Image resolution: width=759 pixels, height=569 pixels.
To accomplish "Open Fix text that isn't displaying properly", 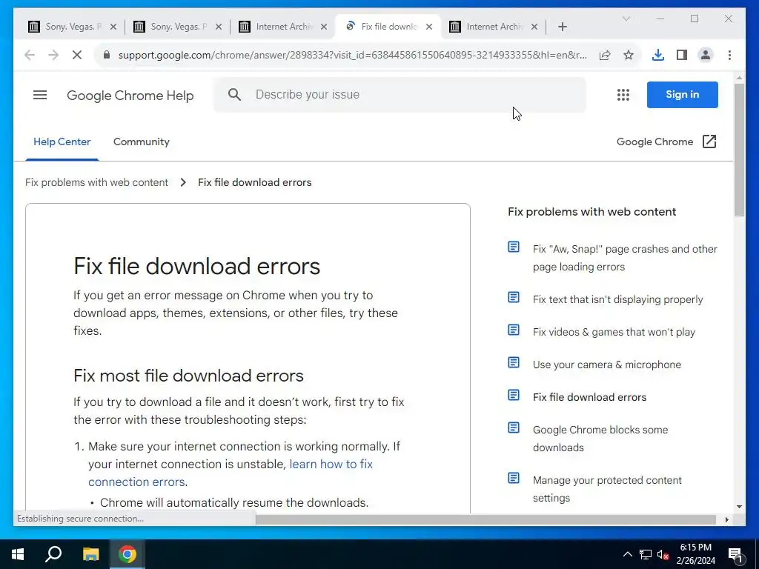I will point(617,299).
